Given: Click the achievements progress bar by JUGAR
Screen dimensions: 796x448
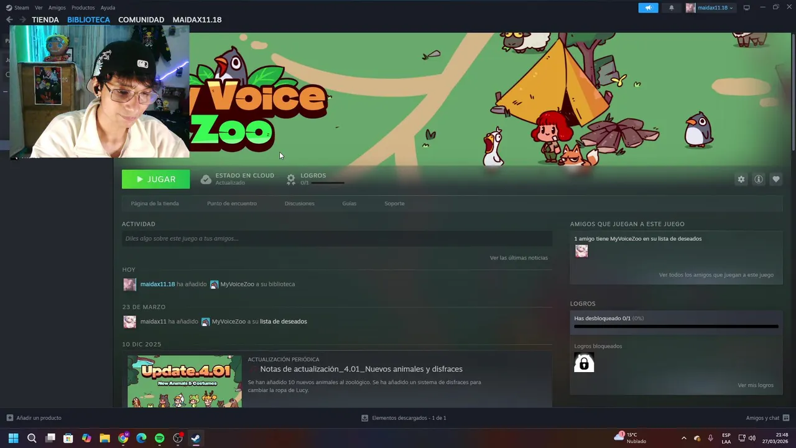Looking at the screenshot, I should 327,183.
